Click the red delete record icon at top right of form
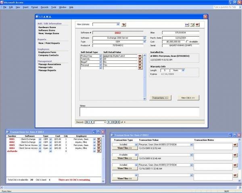 (197, 25)
